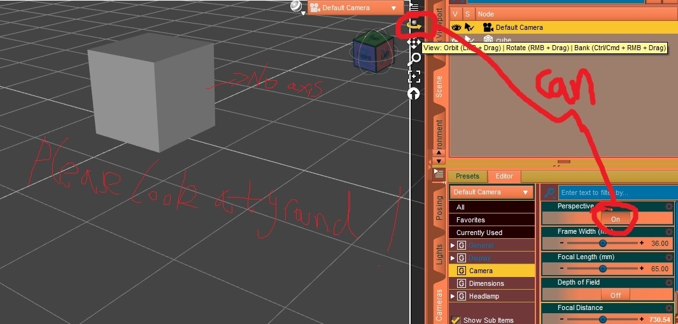
Task: Select the Pan view control icon
Action: (x=414, y=43)
